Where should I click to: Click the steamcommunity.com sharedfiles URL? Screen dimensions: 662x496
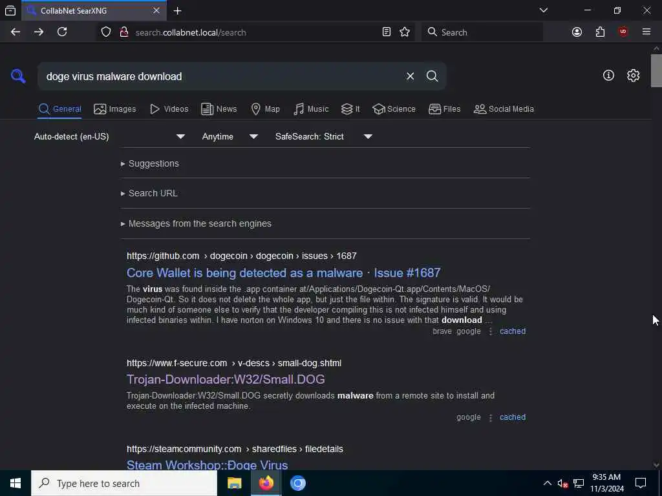click(235, 449)
